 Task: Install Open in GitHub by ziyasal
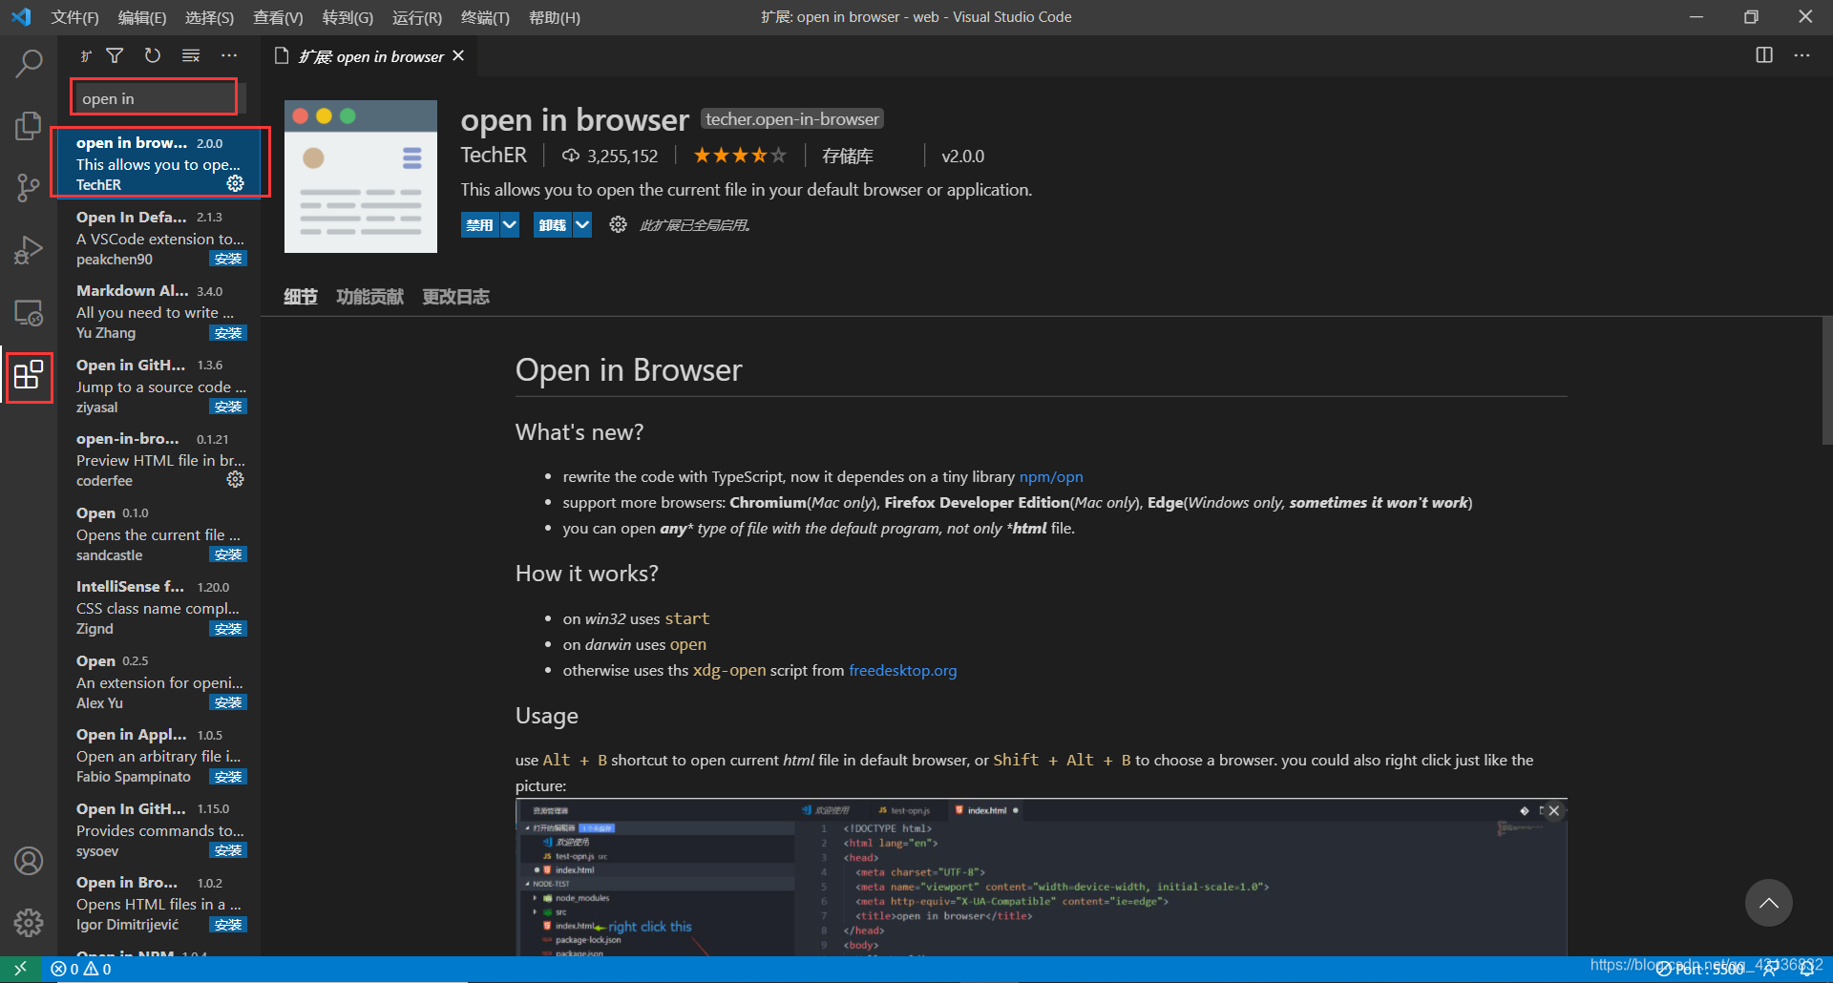tap(228, 407)
